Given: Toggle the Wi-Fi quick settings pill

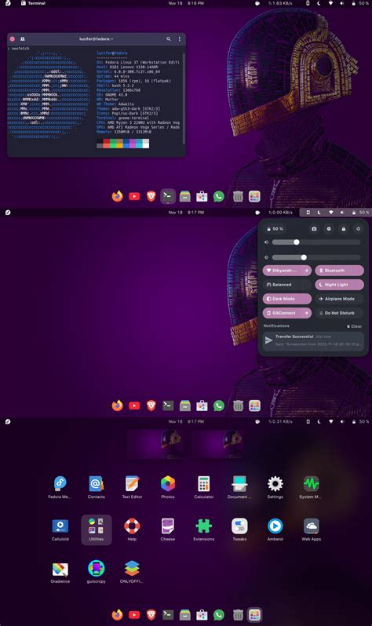Looking at the screenshot, I should 287,271.
